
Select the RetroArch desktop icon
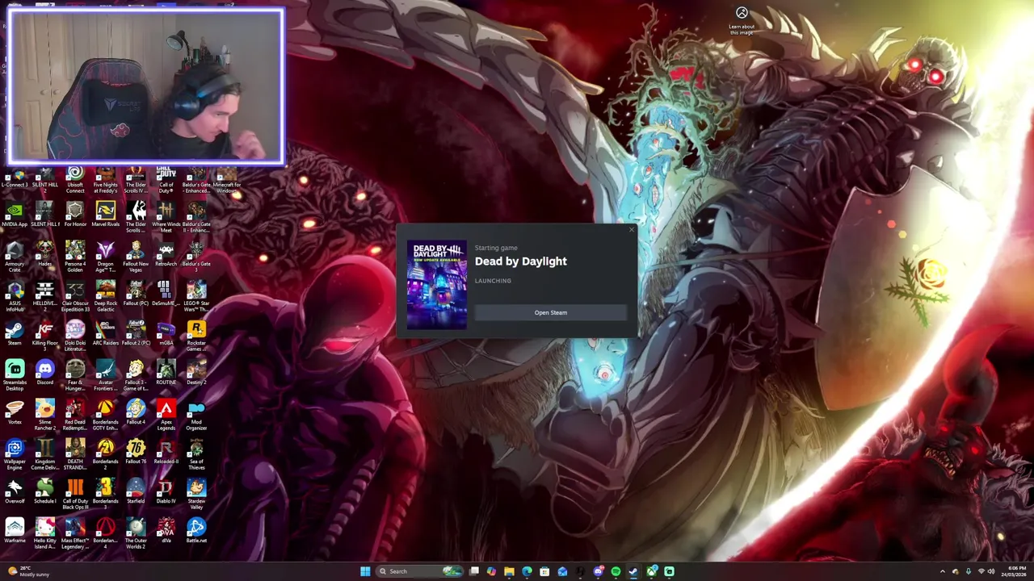[x=166, y=254]
